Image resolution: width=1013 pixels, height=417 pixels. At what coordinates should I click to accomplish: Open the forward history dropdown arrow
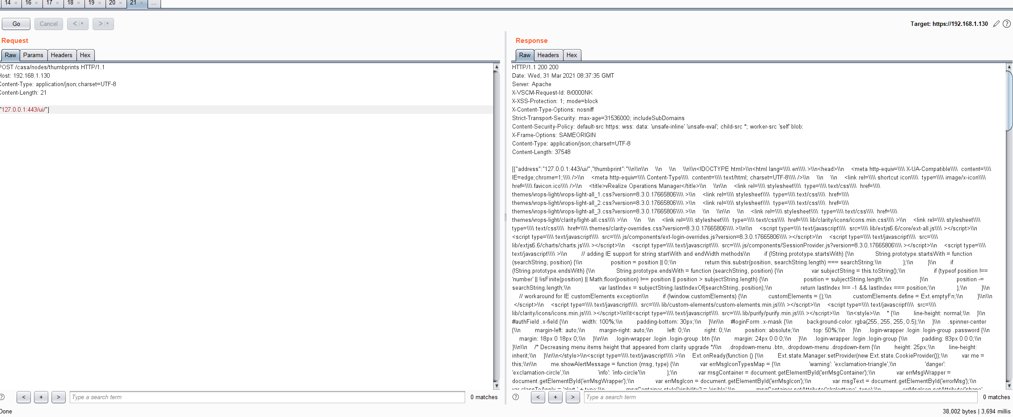coord(108,24)
